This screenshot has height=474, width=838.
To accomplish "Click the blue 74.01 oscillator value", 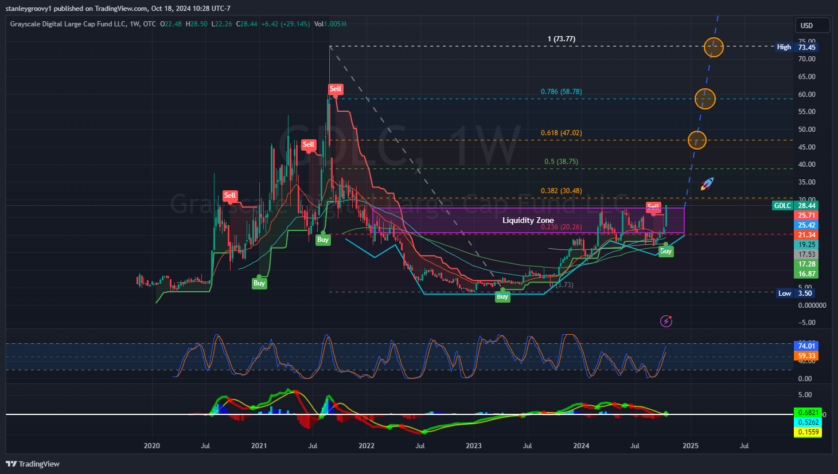I will [x=806, y=346].
